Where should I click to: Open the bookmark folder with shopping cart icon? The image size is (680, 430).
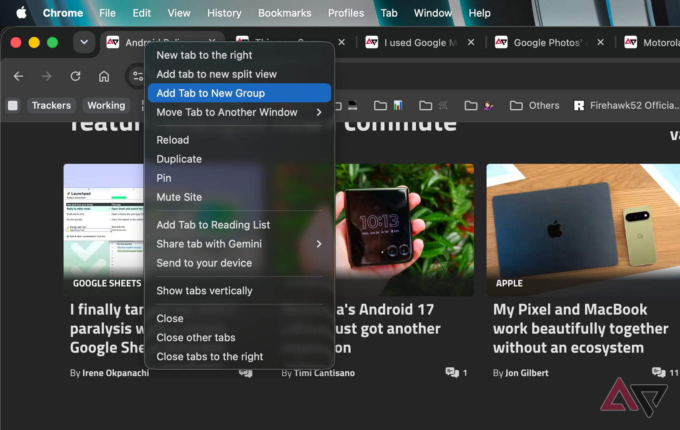pos(433,105)
